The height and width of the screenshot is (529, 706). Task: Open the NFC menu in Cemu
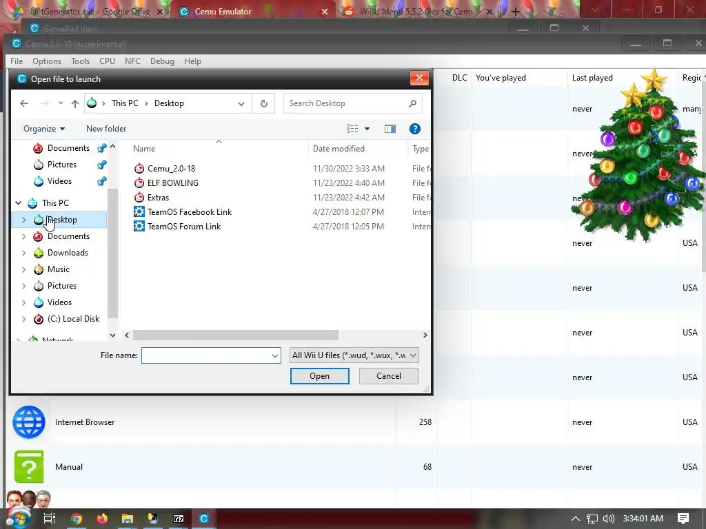[132, 61]
